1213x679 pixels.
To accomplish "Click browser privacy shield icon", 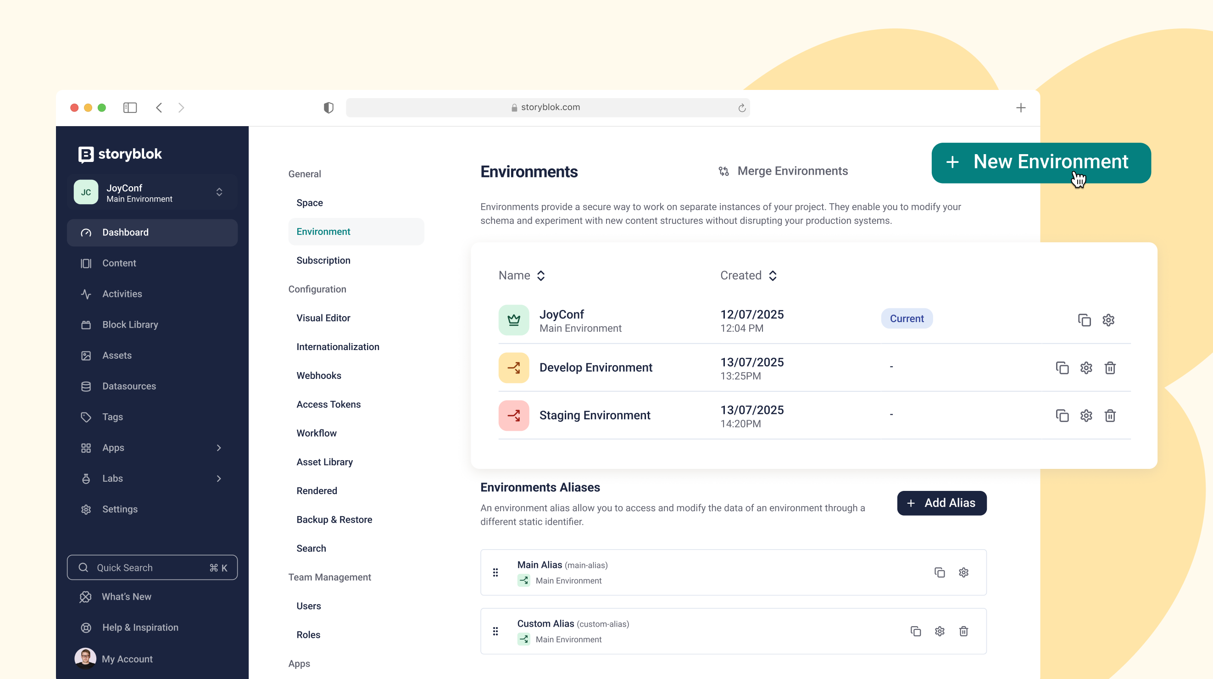I will [x=328, y=108].
